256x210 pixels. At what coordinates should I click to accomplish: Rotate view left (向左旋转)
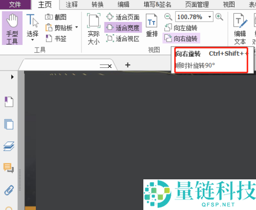[181, 28]
